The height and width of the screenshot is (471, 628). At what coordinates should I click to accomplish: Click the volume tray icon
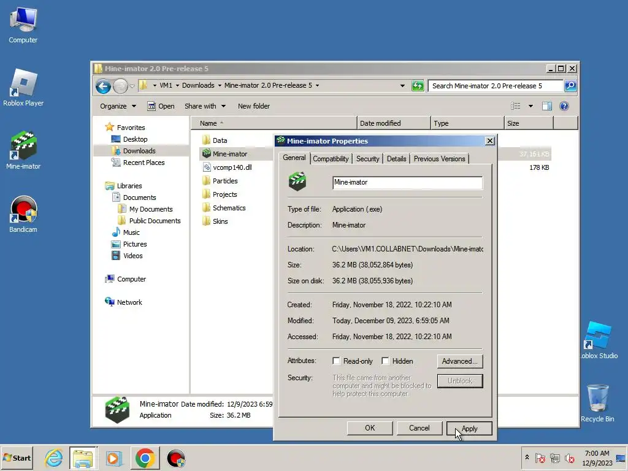tap(569, 458)
